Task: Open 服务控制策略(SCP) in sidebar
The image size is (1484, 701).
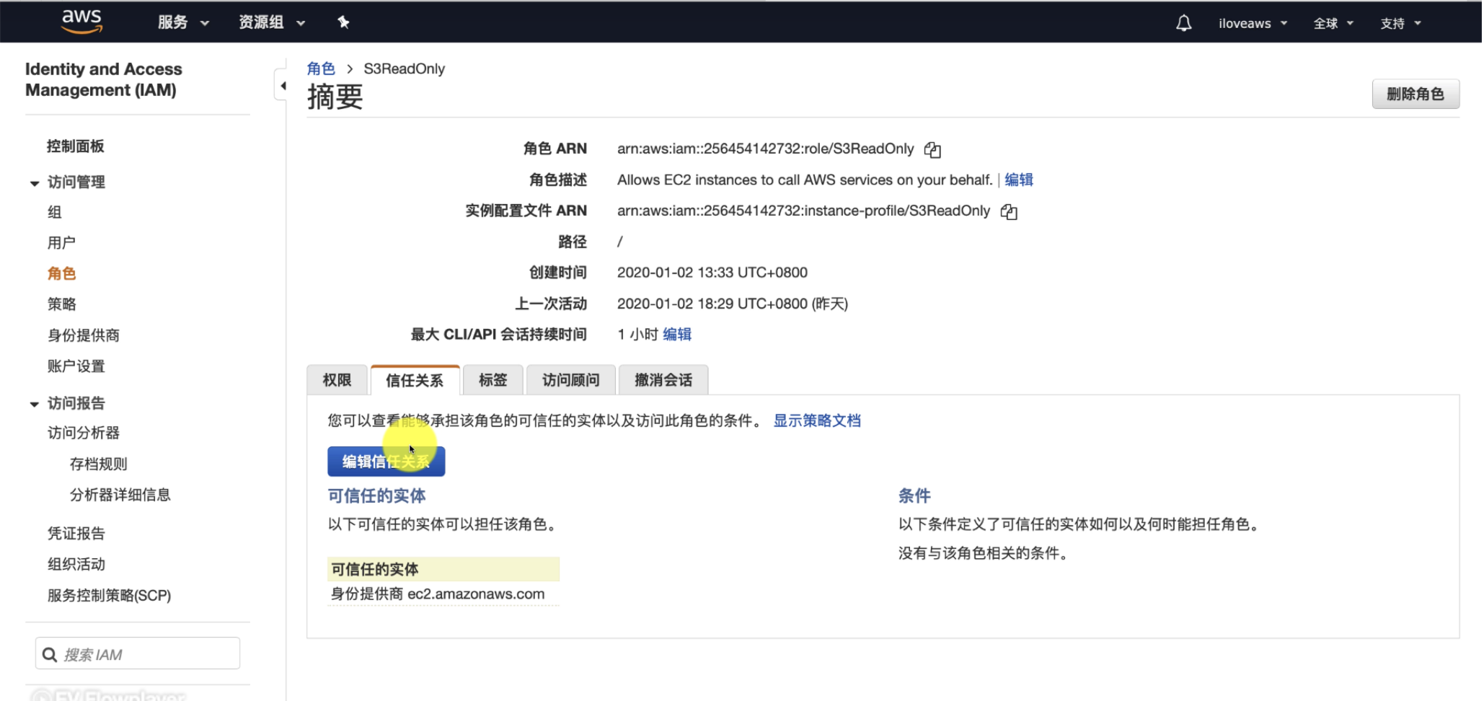Action: 110,596
